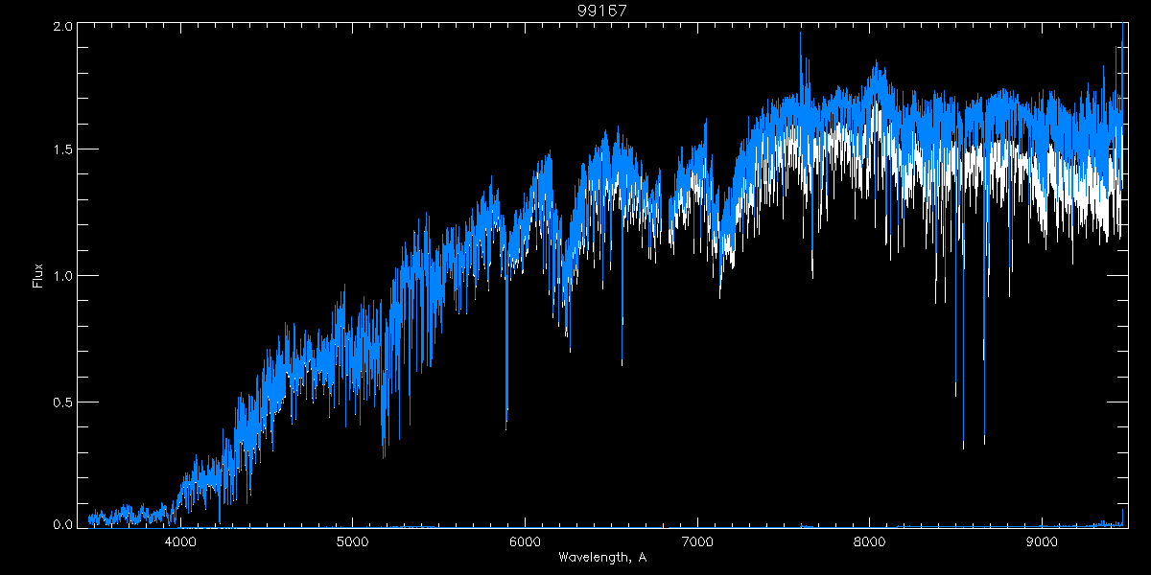Click the 8000 x-axis tick label
The height and width of the screenshot is (575, 1151).
869,540
